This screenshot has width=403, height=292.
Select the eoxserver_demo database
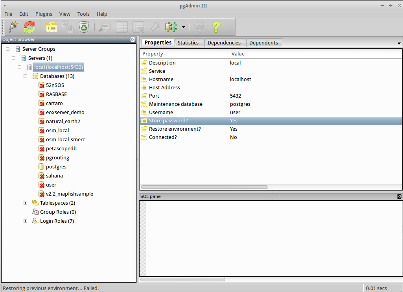pos(65,112)
